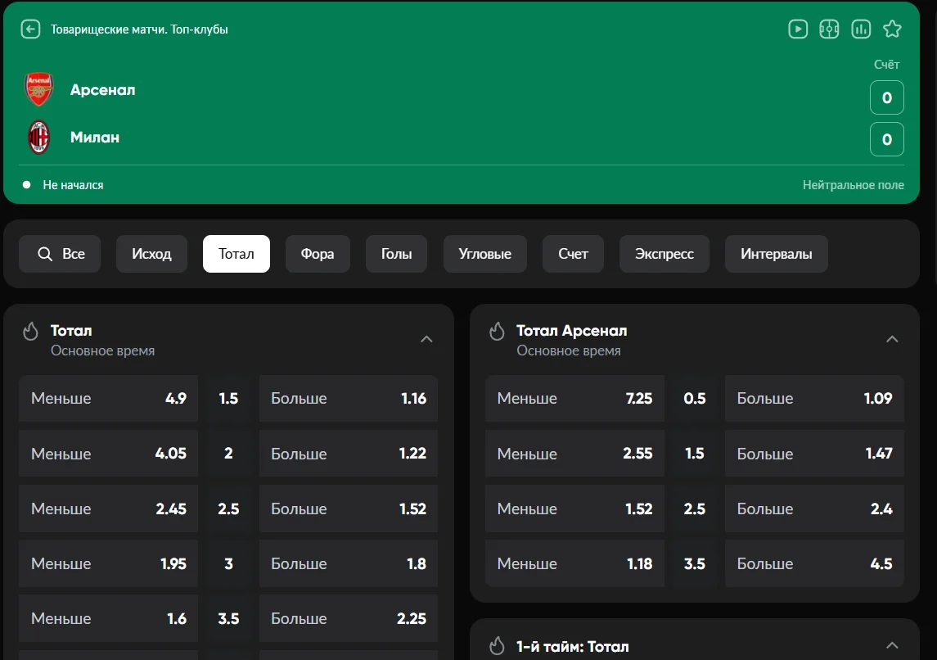Switch to the Исход tab
Image resolution: width=937 pixels, height=660 pixels.
tap(151, 254)
